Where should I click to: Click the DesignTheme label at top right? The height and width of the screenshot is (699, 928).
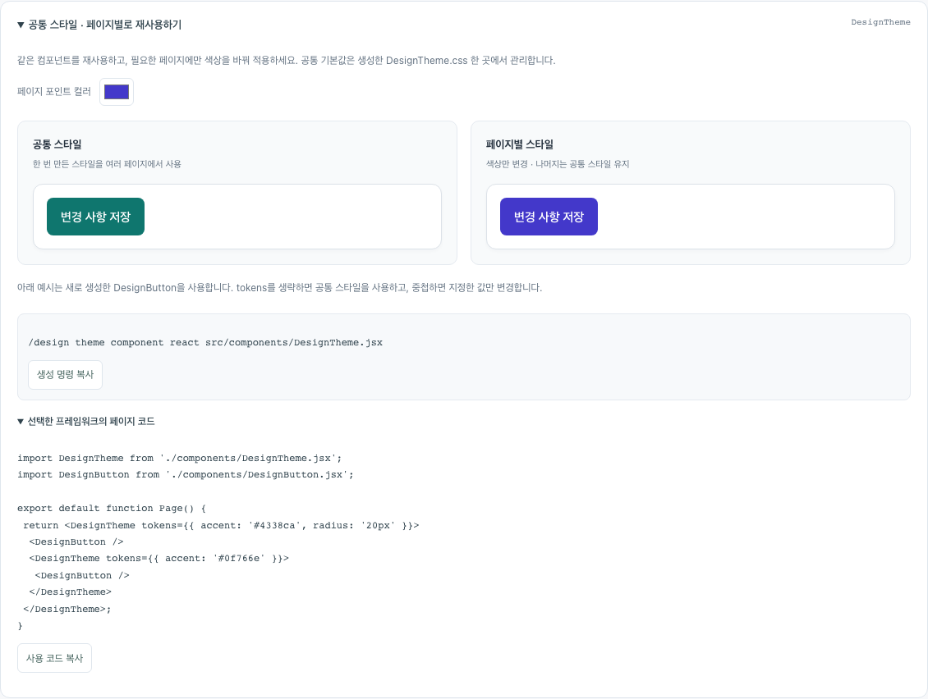[x=880, y=22]
